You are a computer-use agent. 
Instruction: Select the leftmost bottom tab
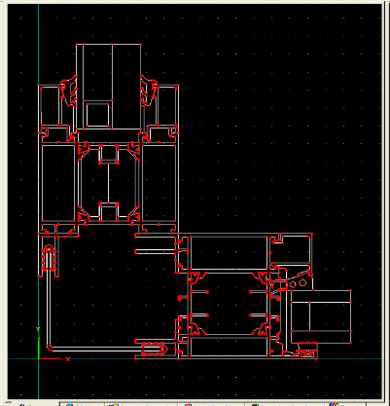point(36,404)
